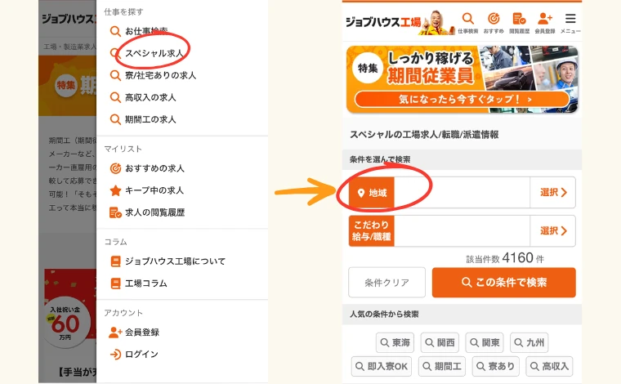The image size is (621, 384).
Task: Go to 会員登録 in the account section
Action: tap(142, 333)
